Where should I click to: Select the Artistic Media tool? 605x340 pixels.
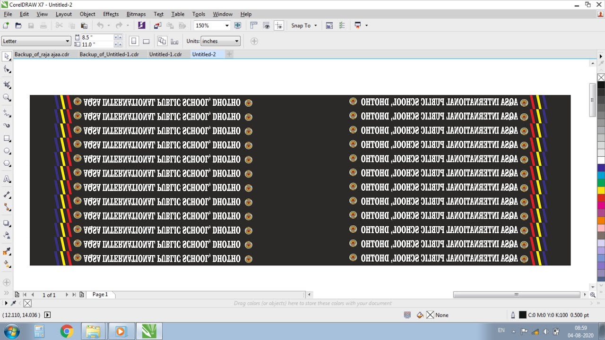[7, 126]
